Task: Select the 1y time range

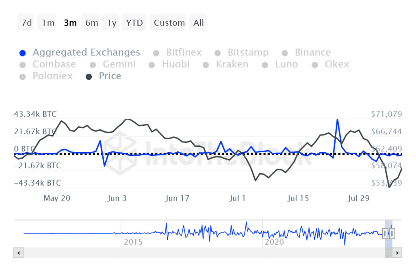Action: tap(110, 23)
